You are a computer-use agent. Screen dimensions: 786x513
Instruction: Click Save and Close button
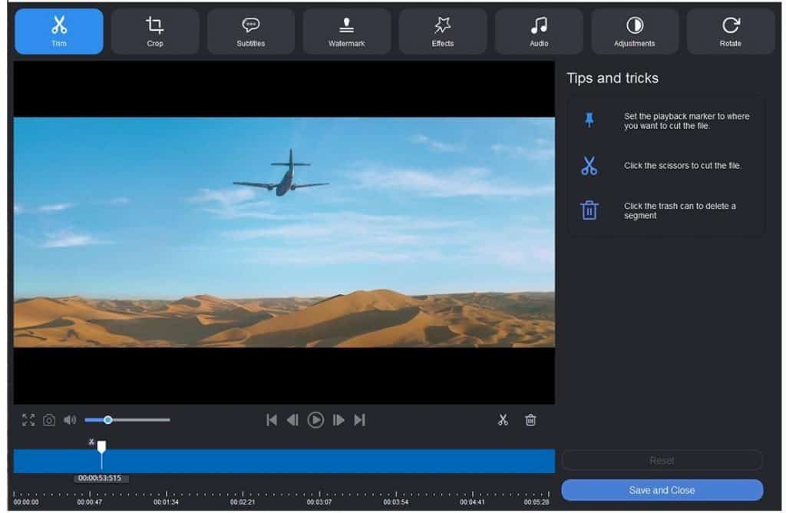point(662,490)
